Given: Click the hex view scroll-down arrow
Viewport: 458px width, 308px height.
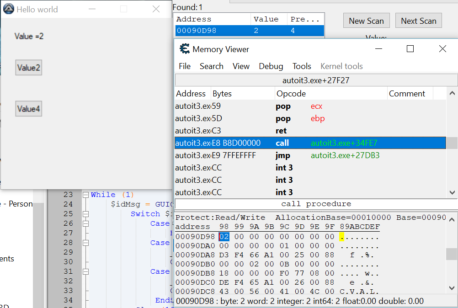Looking at the screenshot, I should click(x=452, y=288).
